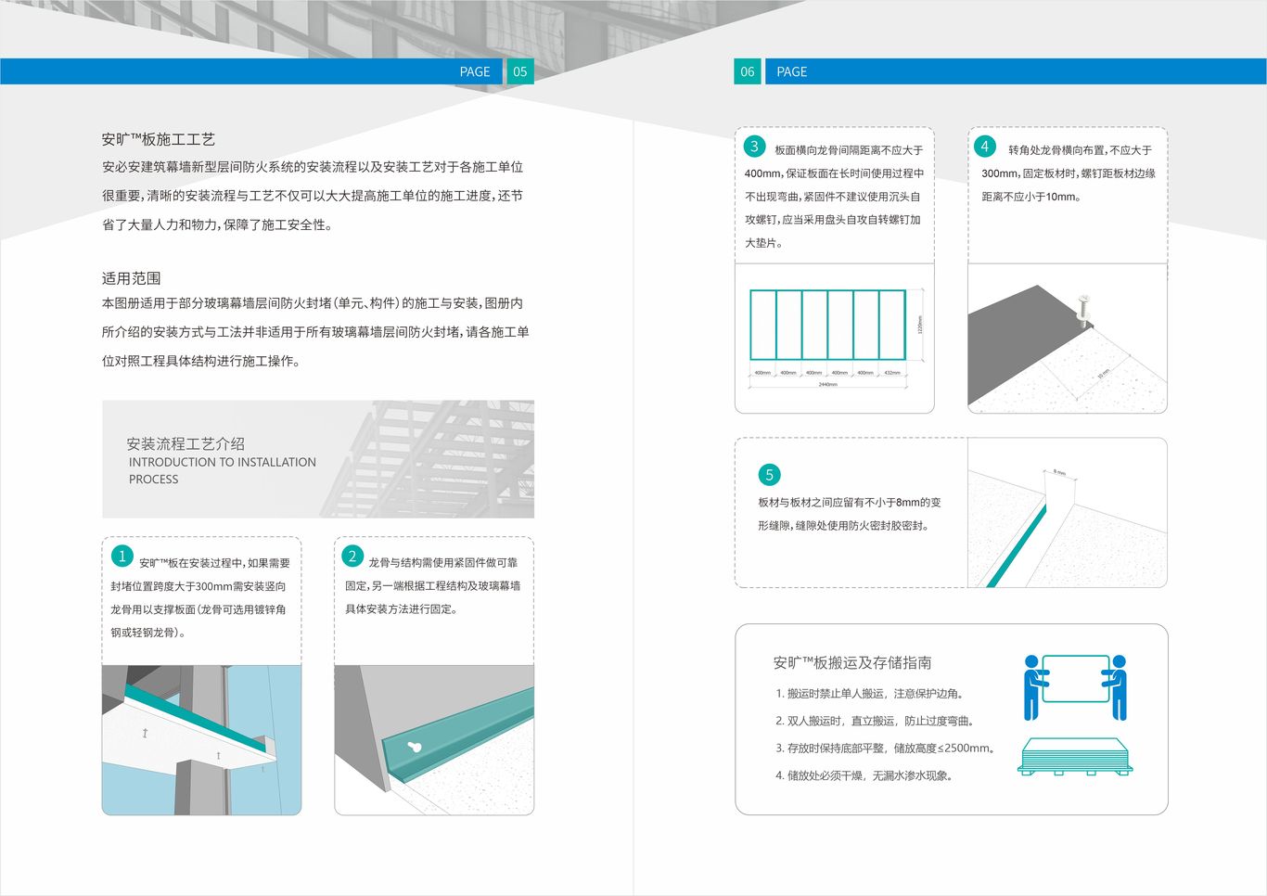Click the page number 05 box
The image size is (1267, 896).
tap(519, 71)
